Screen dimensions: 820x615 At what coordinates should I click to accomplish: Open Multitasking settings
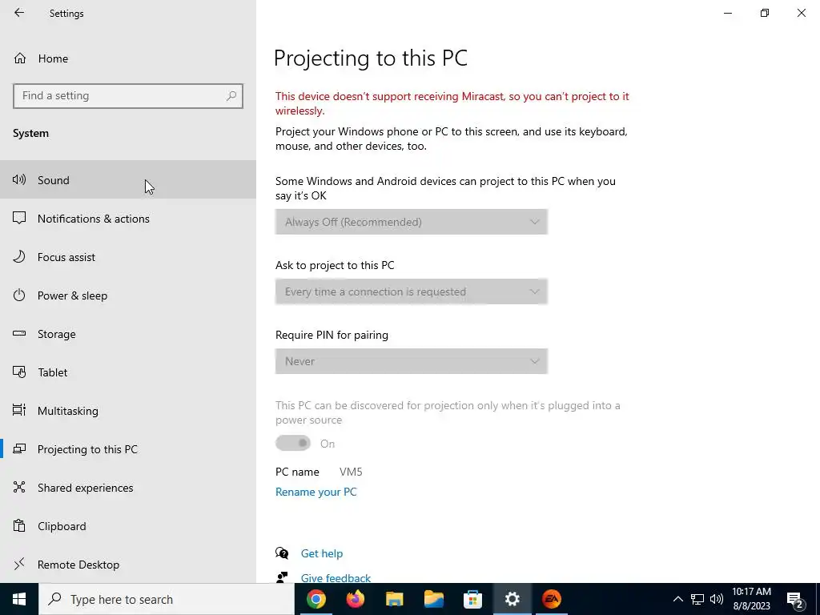128,411
